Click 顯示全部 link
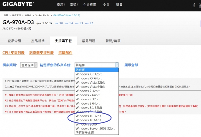The width and height of the screenshot is (201, 137). [x=131, y=65]
